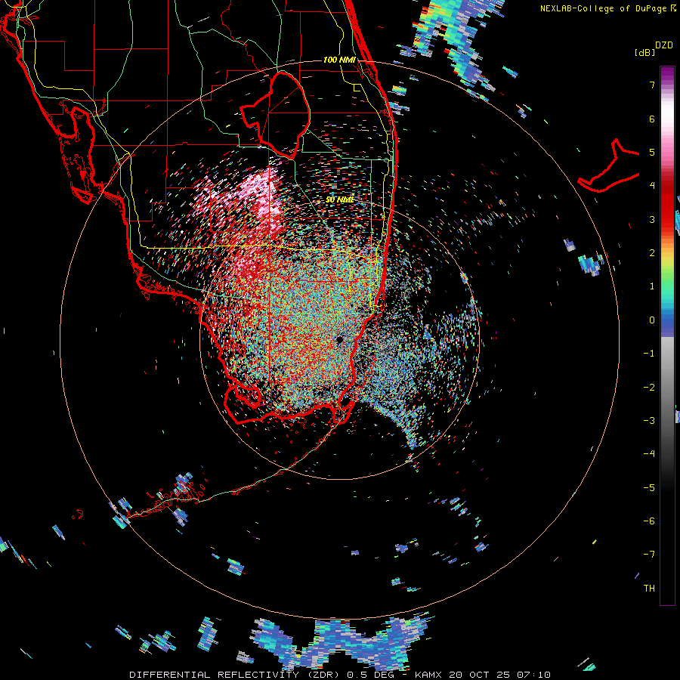Click the -6 value on color scale

pos(649,521)
